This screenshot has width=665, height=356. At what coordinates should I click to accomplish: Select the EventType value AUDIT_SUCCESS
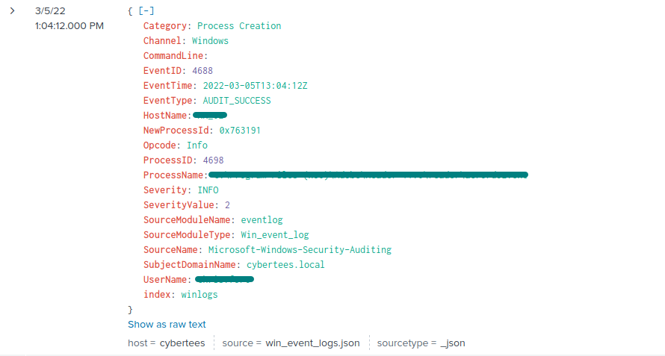pos(237,101)
